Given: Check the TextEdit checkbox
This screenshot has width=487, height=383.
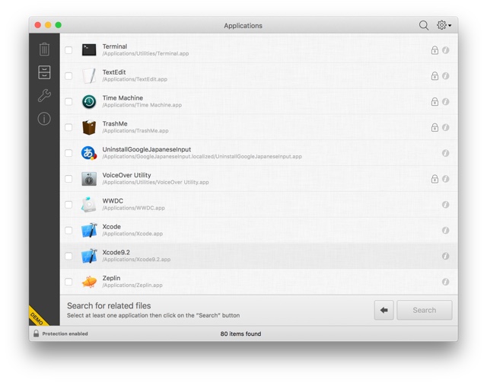Looking at the screenshot, I should [68, 76].
